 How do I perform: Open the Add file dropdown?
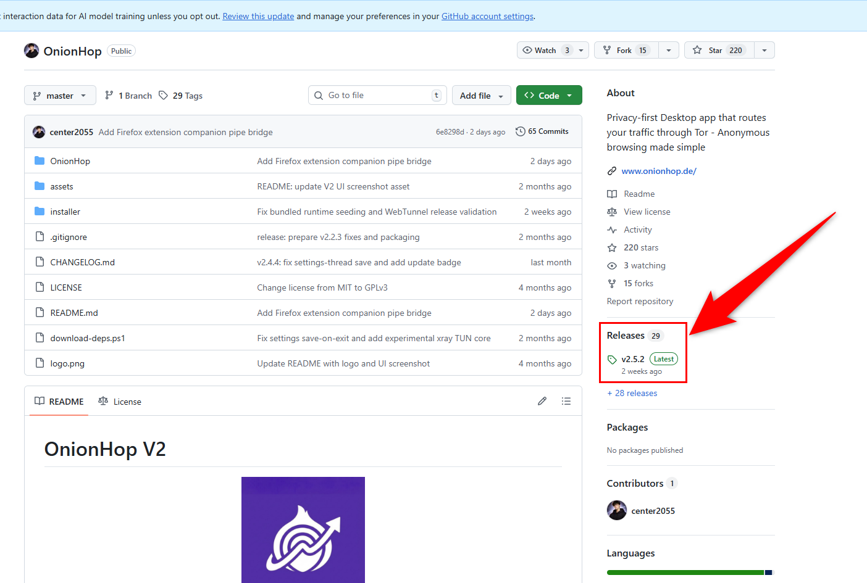click(482, 96)
